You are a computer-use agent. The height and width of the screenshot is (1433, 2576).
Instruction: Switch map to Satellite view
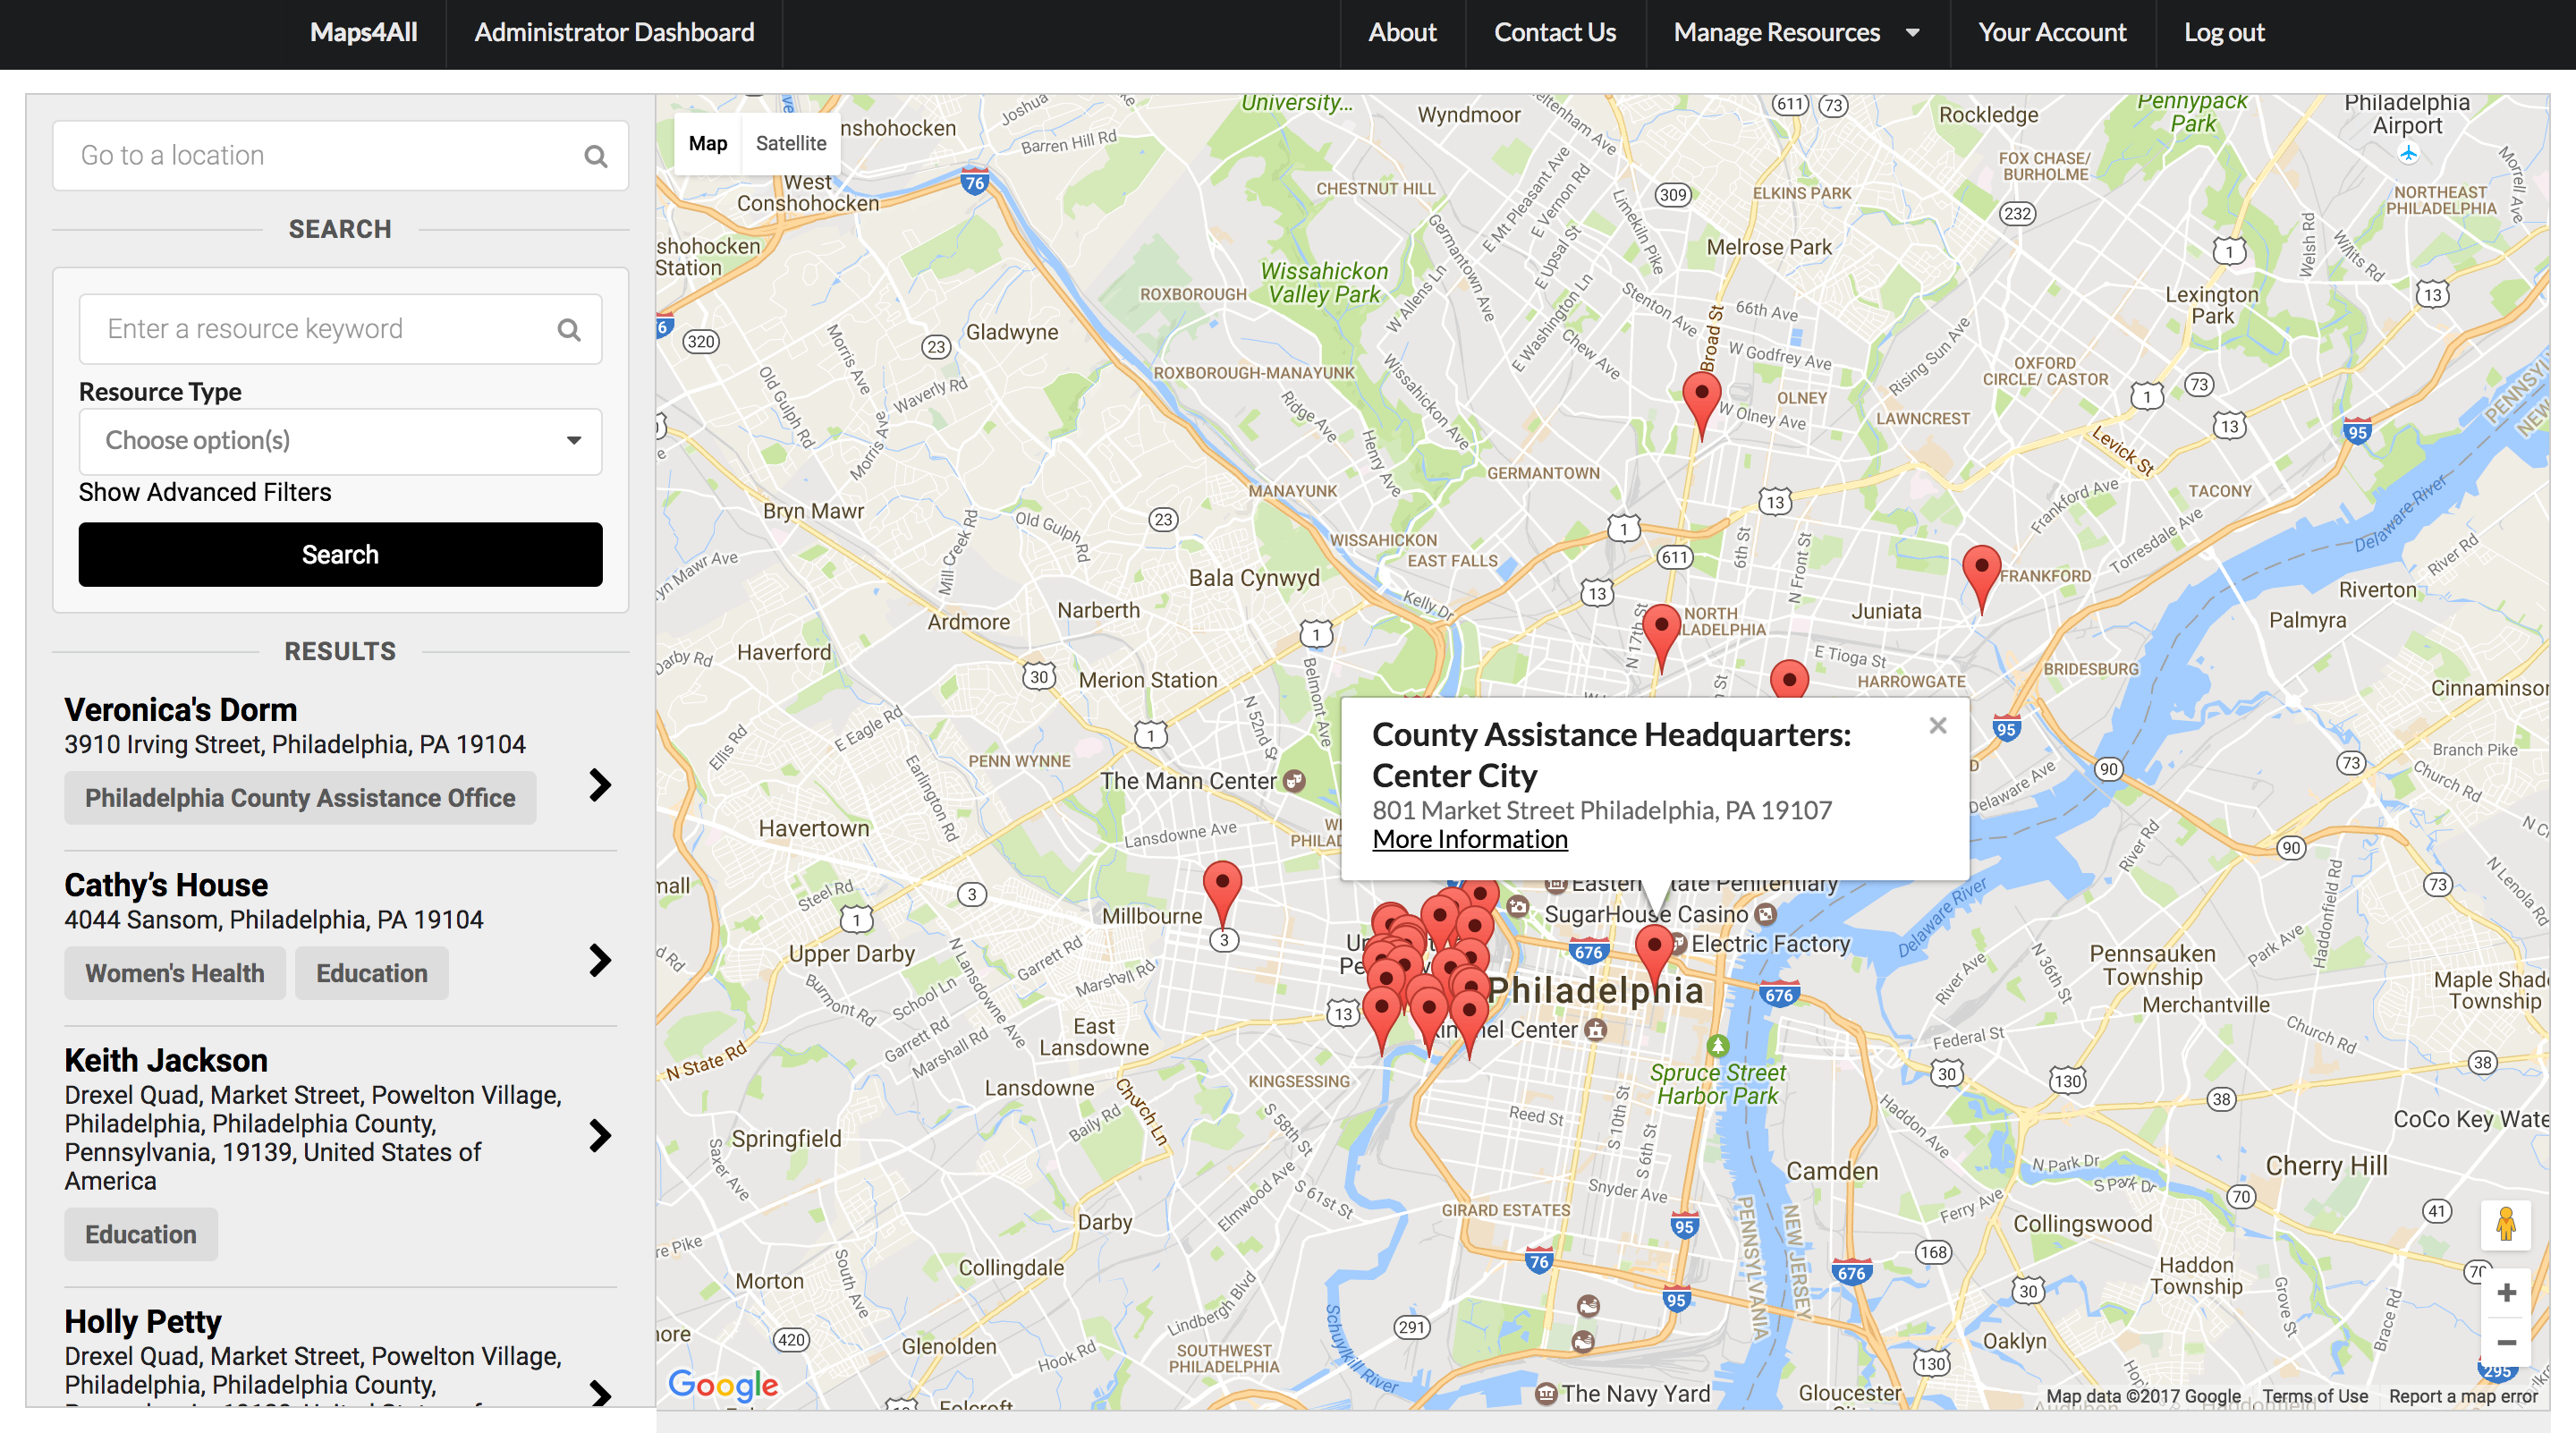pos(790,143)
